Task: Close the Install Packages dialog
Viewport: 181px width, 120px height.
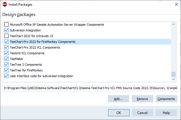Action: coord(176,4)
